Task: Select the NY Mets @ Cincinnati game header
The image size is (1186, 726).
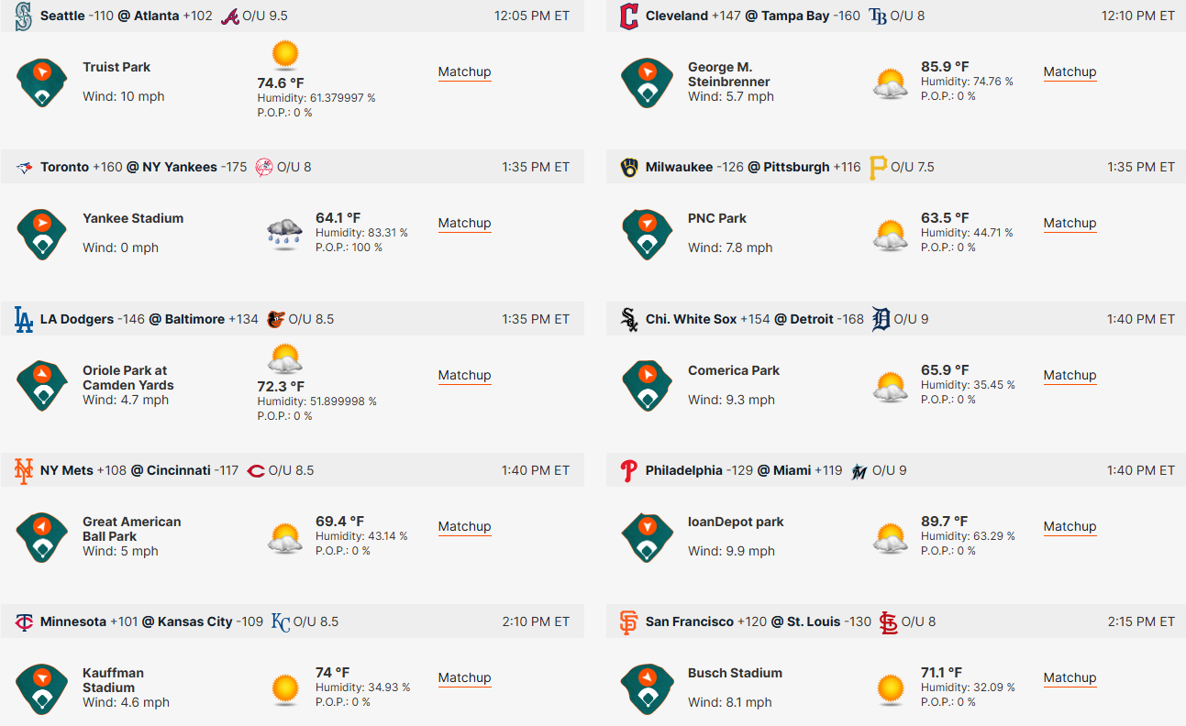Action: [x=293, y=470]
